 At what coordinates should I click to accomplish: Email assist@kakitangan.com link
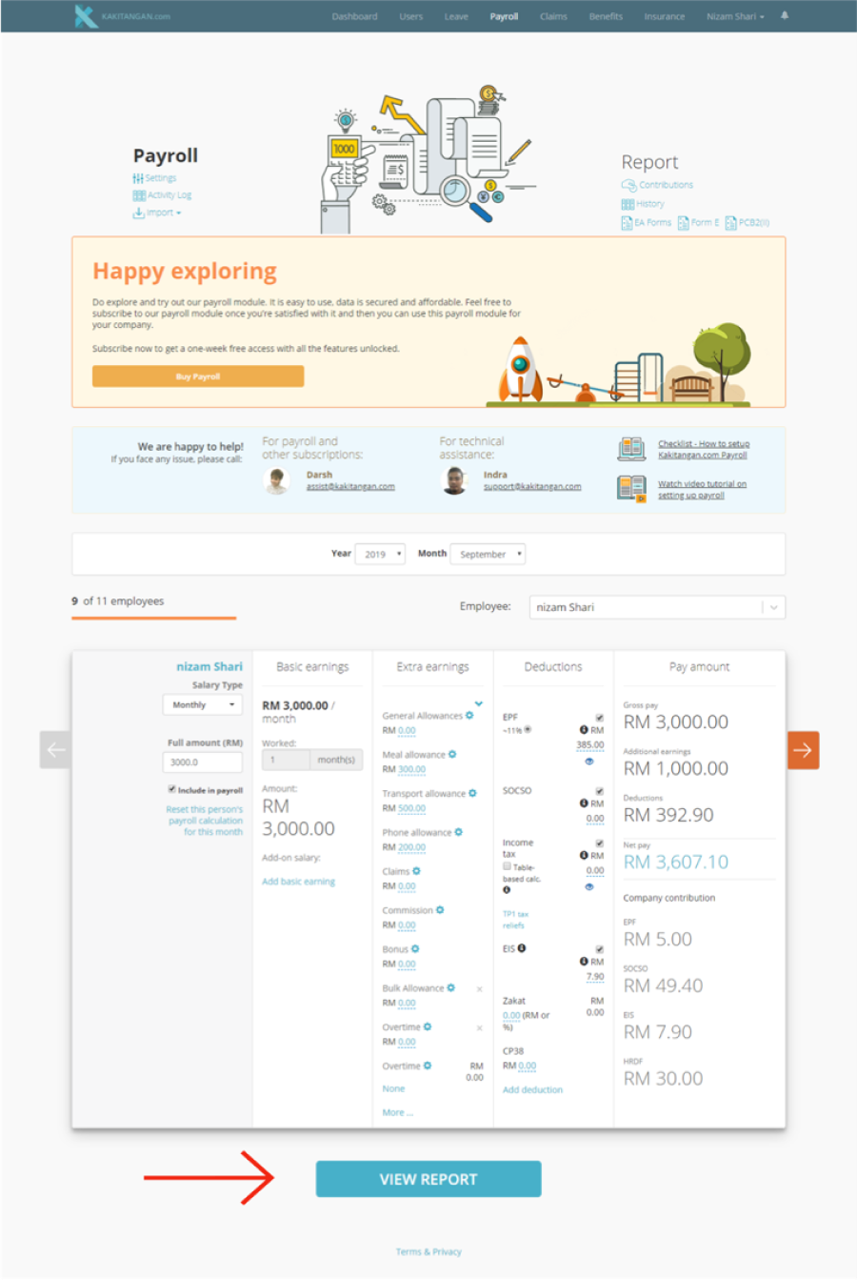(350, 486)
